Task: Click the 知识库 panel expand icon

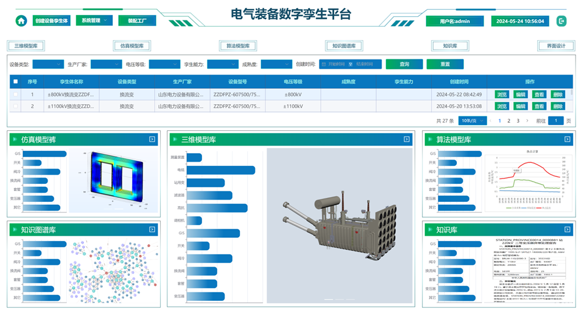Action: click(567, 229)
